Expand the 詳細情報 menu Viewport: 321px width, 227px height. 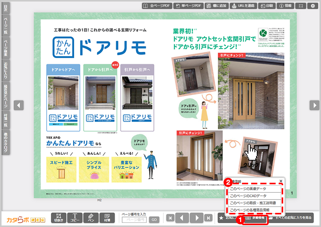pos(255,217)
